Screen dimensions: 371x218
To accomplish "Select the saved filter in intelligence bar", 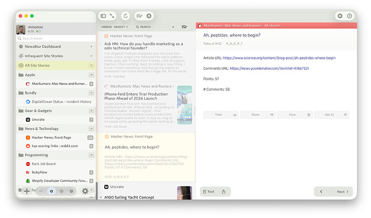I will point(72,191).
